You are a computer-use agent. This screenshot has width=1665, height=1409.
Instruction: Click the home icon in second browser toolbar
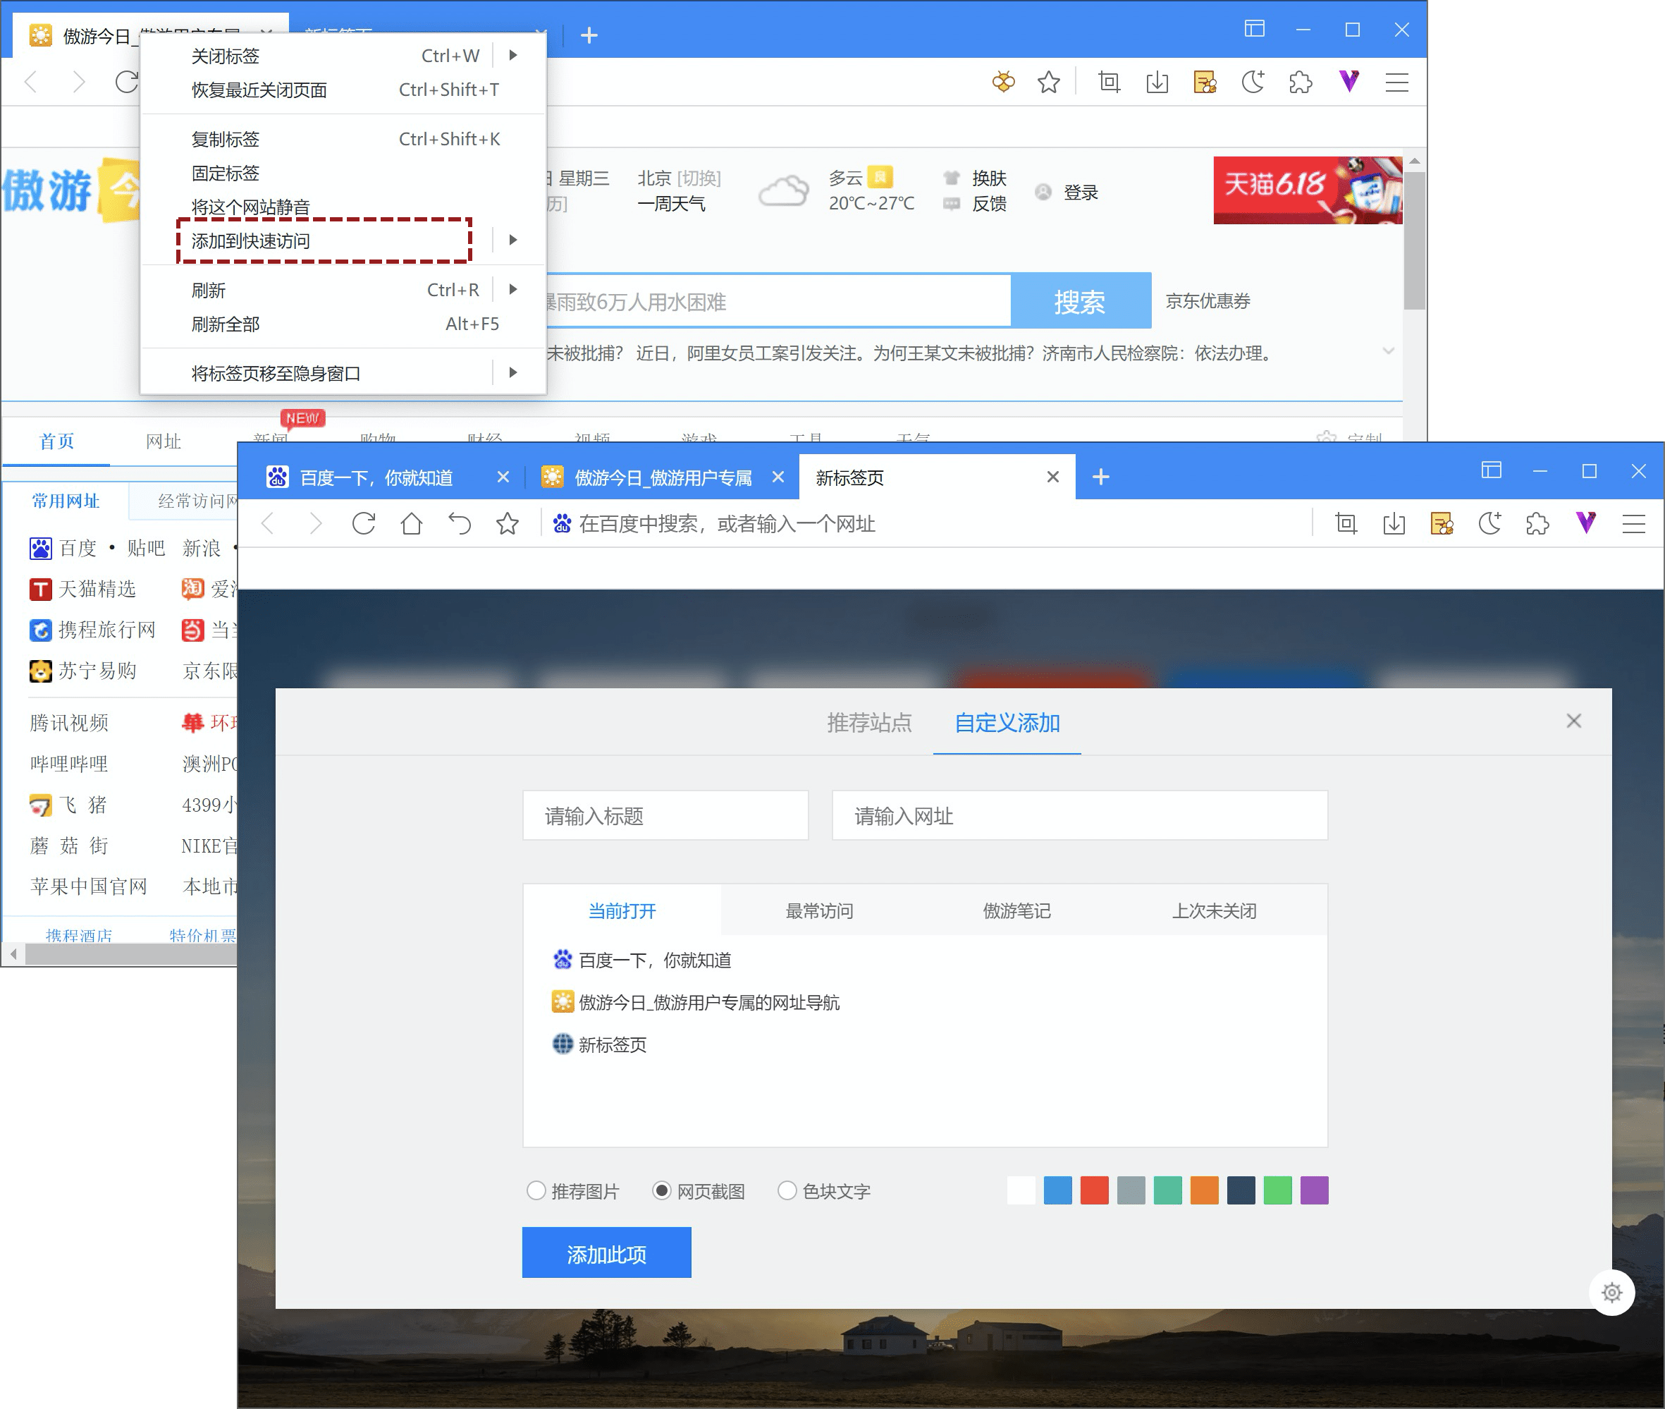[414, 524]
